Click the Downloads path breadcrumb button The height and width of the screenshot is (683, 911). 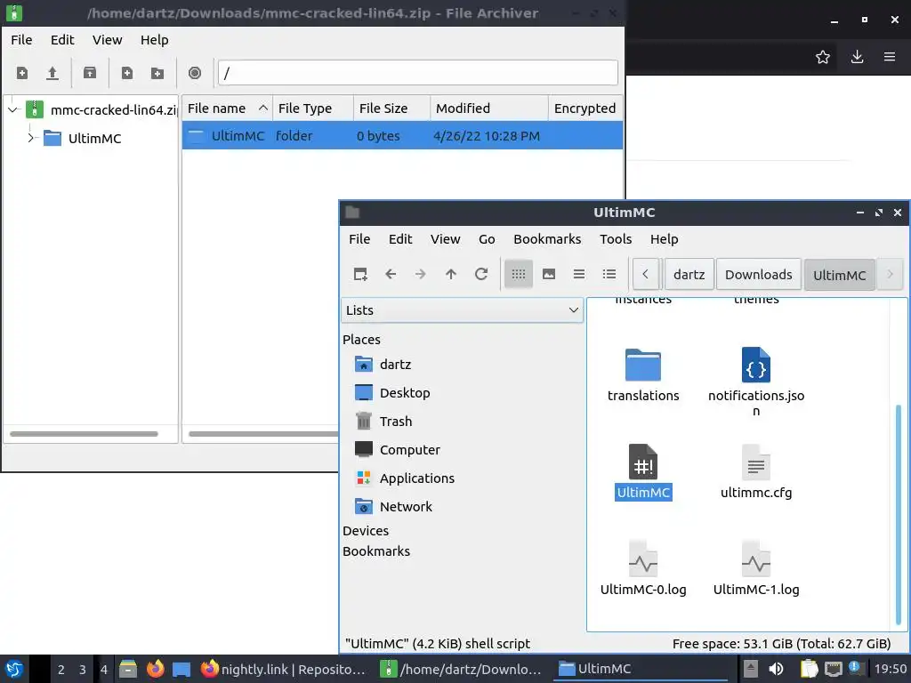[758, 274]
